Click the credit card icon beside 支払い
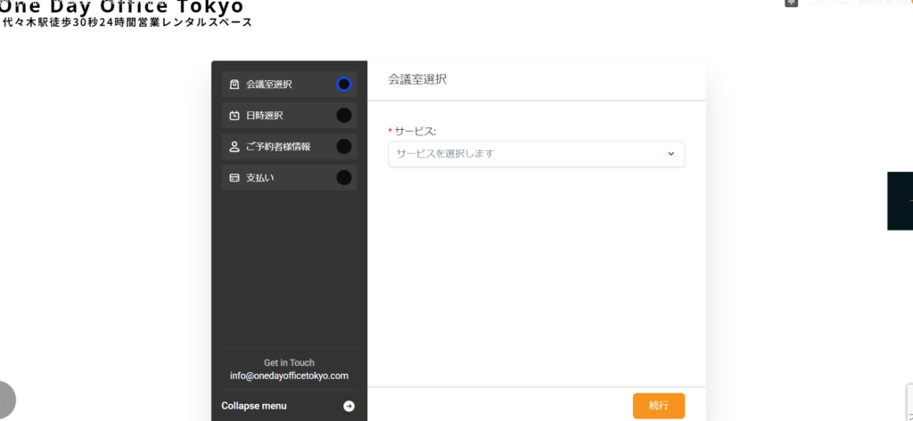Viewport: 913px width, 421px height. pos(234,178)
